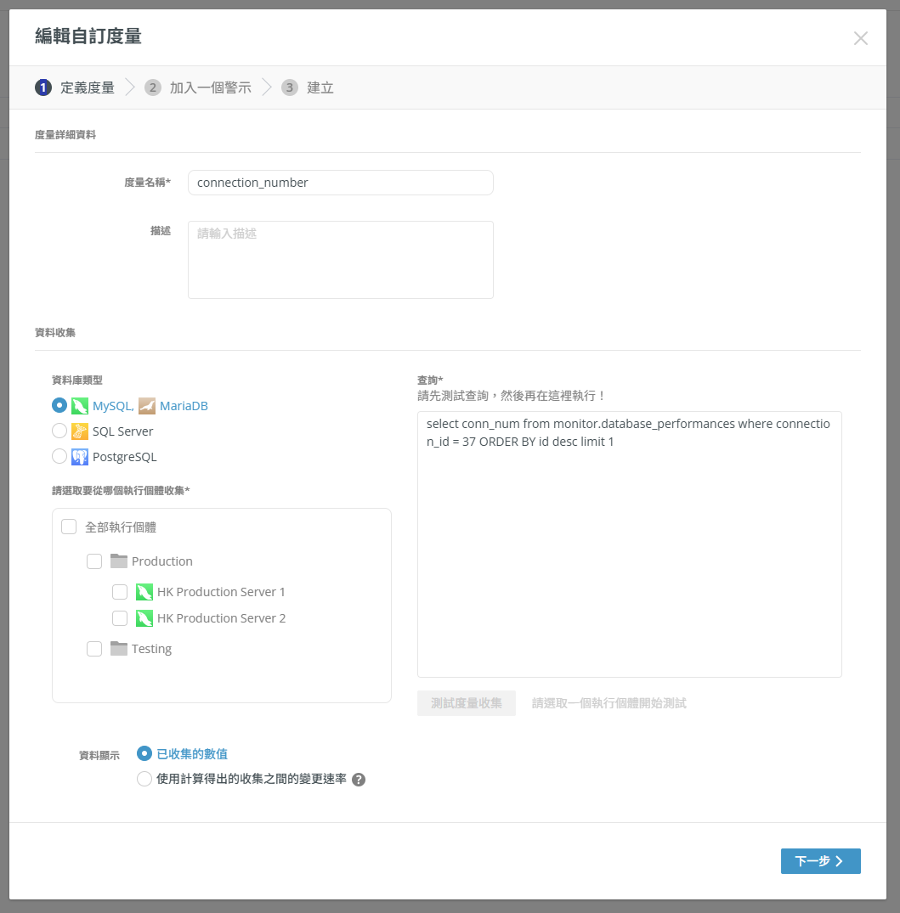Enable the Testing group checkbox
This screenshot has width=900, height=913.
pyautogui.click(x=94, y=649)
